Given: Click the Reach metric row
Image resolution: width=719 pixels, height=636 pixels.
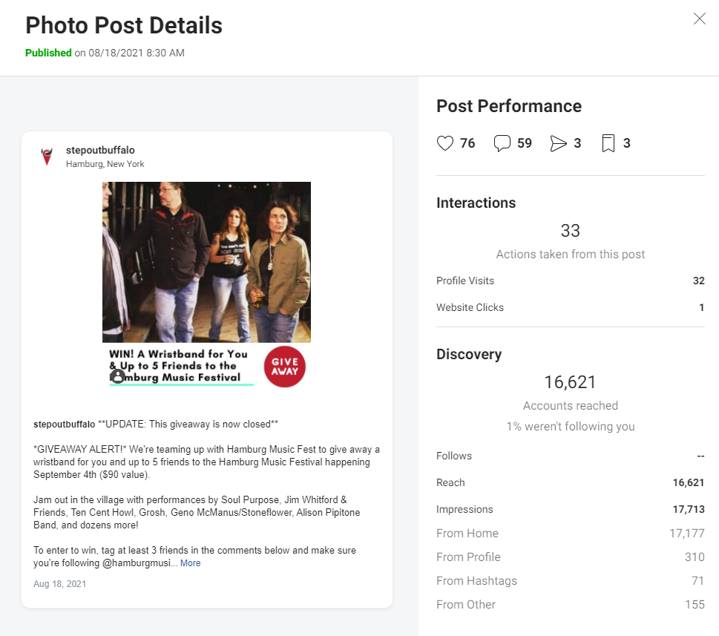Looking at the screenshot, I should pos(571,482).
